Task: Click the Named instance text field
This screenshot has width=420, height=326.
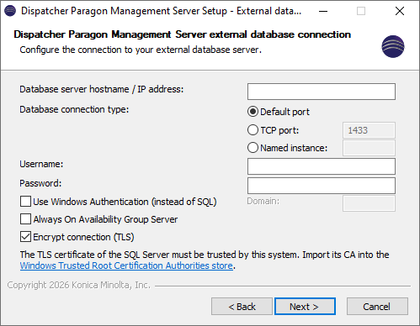Action: (x=369, y=148)
